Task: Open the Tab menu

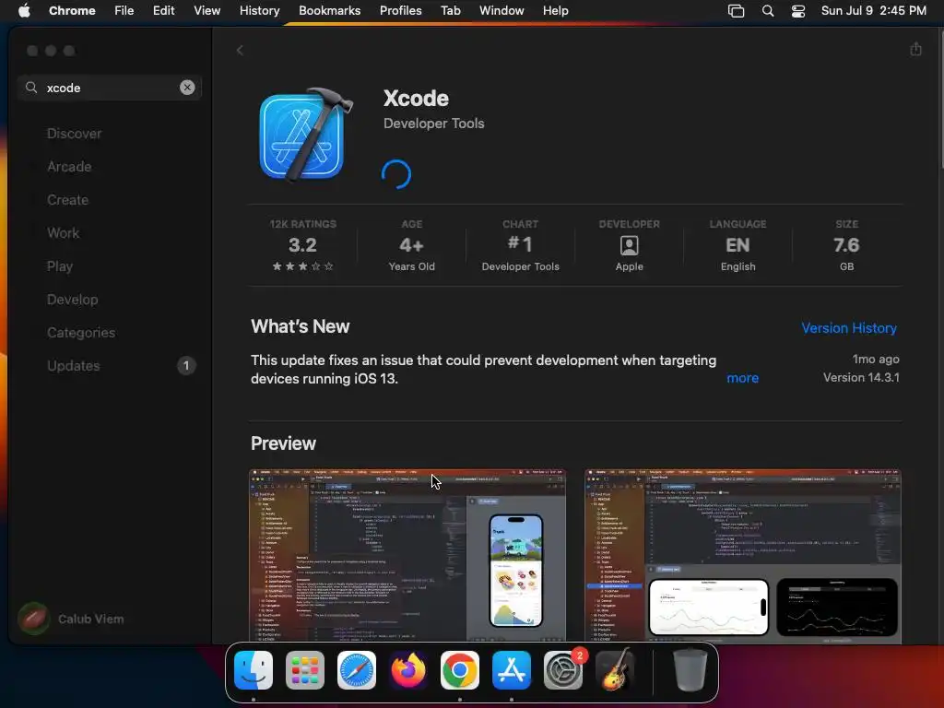Action: click(x=450, y=10)
